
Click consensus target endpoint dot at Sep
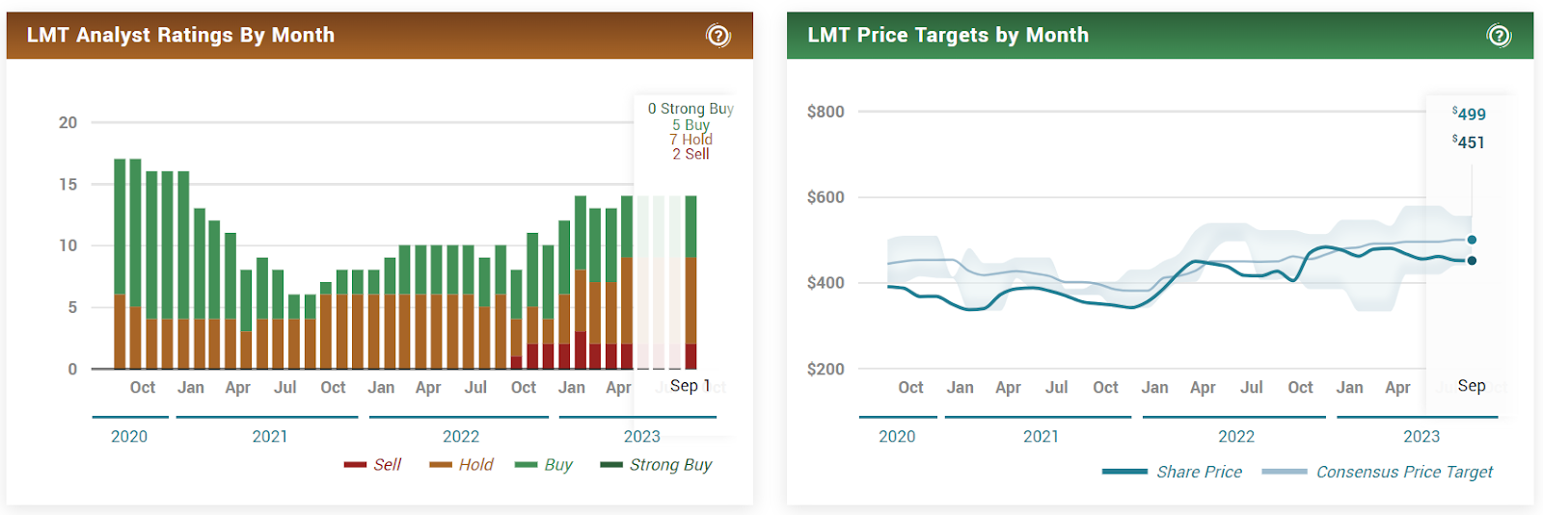[1472, 240]
